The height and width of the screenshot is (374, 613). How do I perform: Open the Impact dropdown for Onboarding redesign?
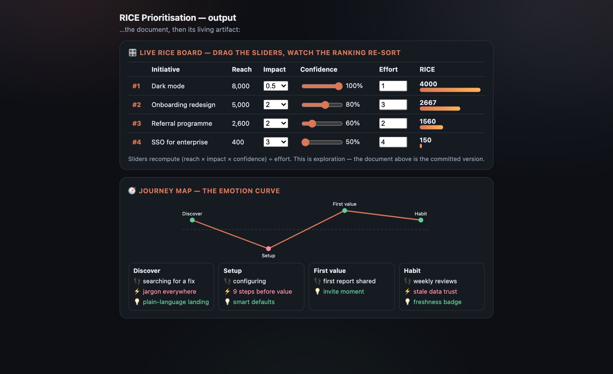pyautogui.click(x=276, y=105)
